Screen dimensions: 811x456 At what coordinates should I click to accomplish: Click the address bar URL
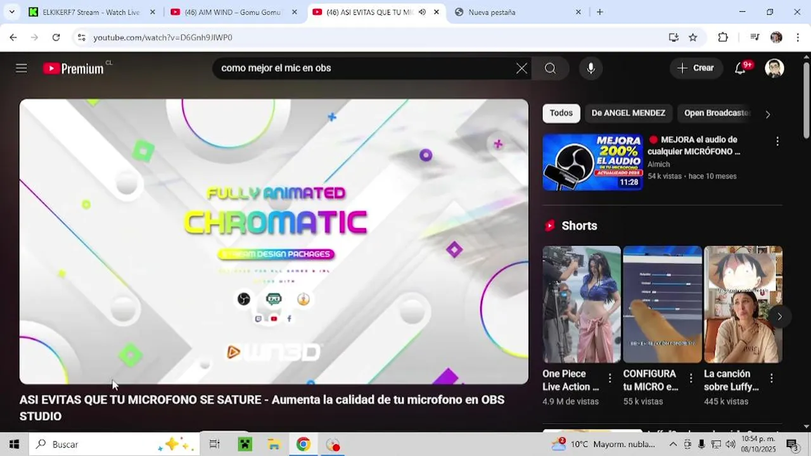pos(163,37)
